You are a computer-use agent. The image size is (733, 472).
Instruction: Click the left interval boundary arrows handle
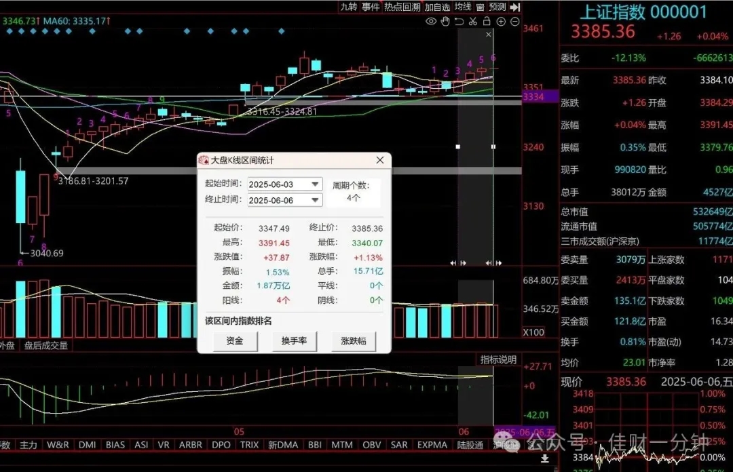coord(458,263)
